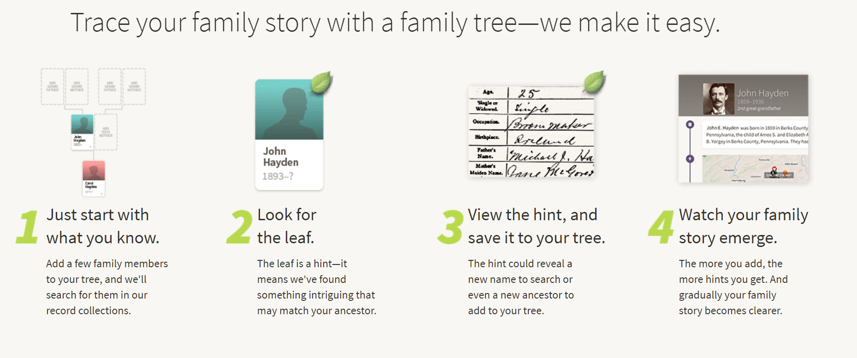Click the John E. Hayden birth story text
857x358 pixels.
(757, 135)
